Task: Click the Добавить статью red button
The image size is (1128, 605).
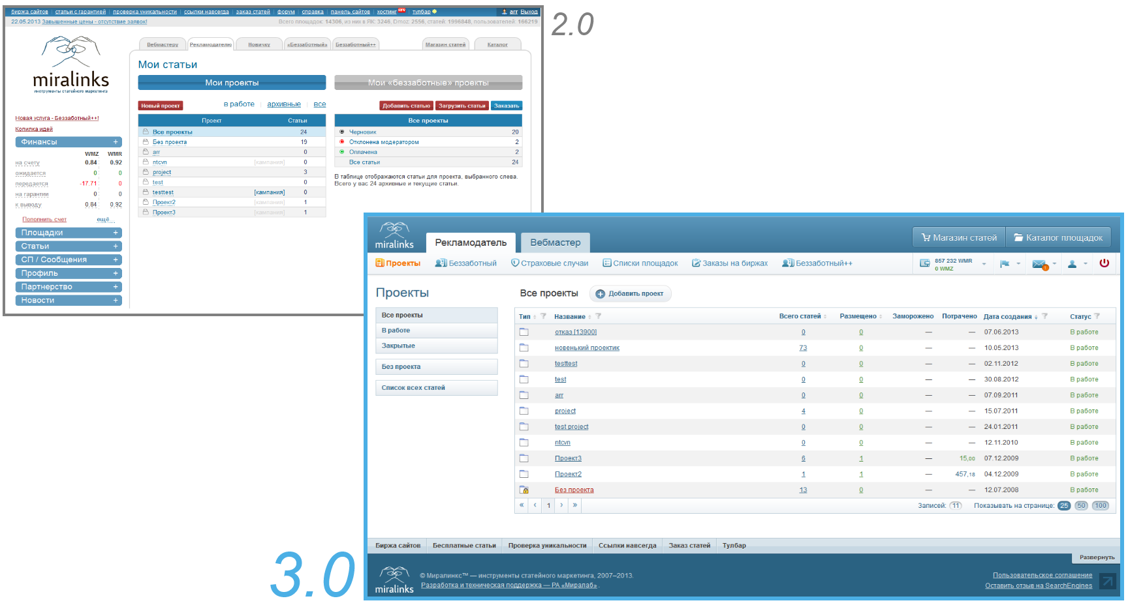Action: coord(406,106)
